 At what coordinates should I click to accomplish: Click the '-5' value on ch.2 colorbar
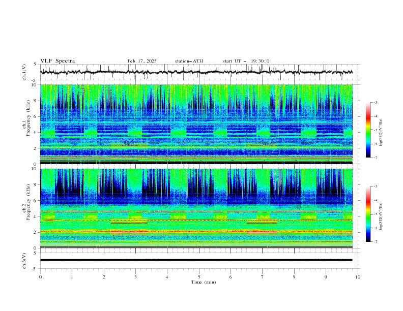click(375, 214)
